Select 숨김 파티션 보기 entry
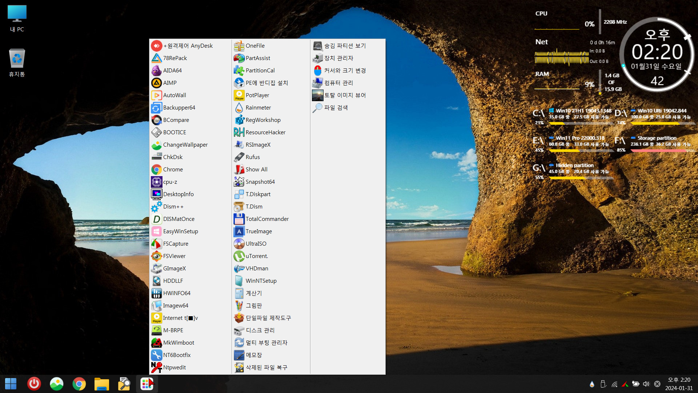 pos(348,46)
